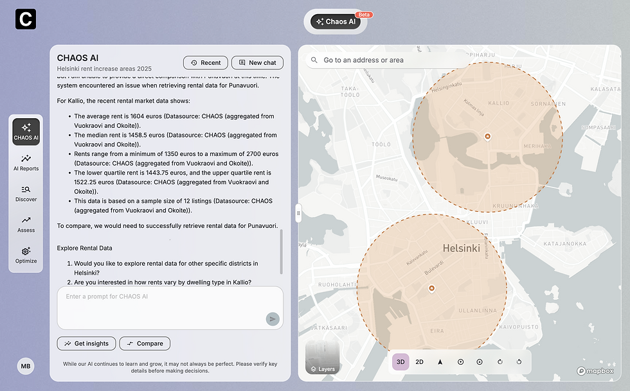Click the map search magnifier icon
Screen dimensions: 630x391
pyautogui.click(x=314, y=60)
